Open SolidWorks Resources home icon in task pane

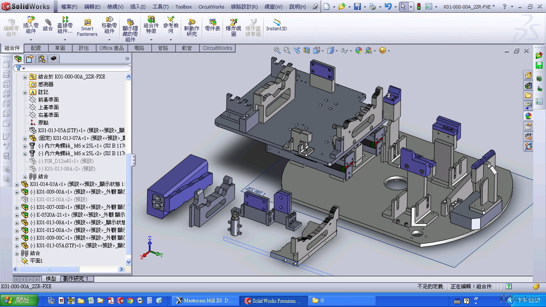pos(528,75)
